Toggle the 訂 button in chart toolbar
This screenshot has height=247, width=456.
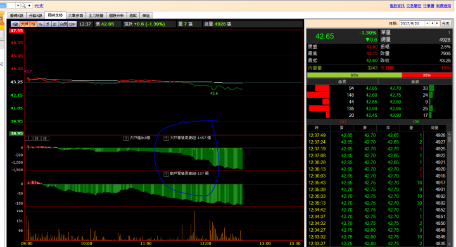(54, 25)
